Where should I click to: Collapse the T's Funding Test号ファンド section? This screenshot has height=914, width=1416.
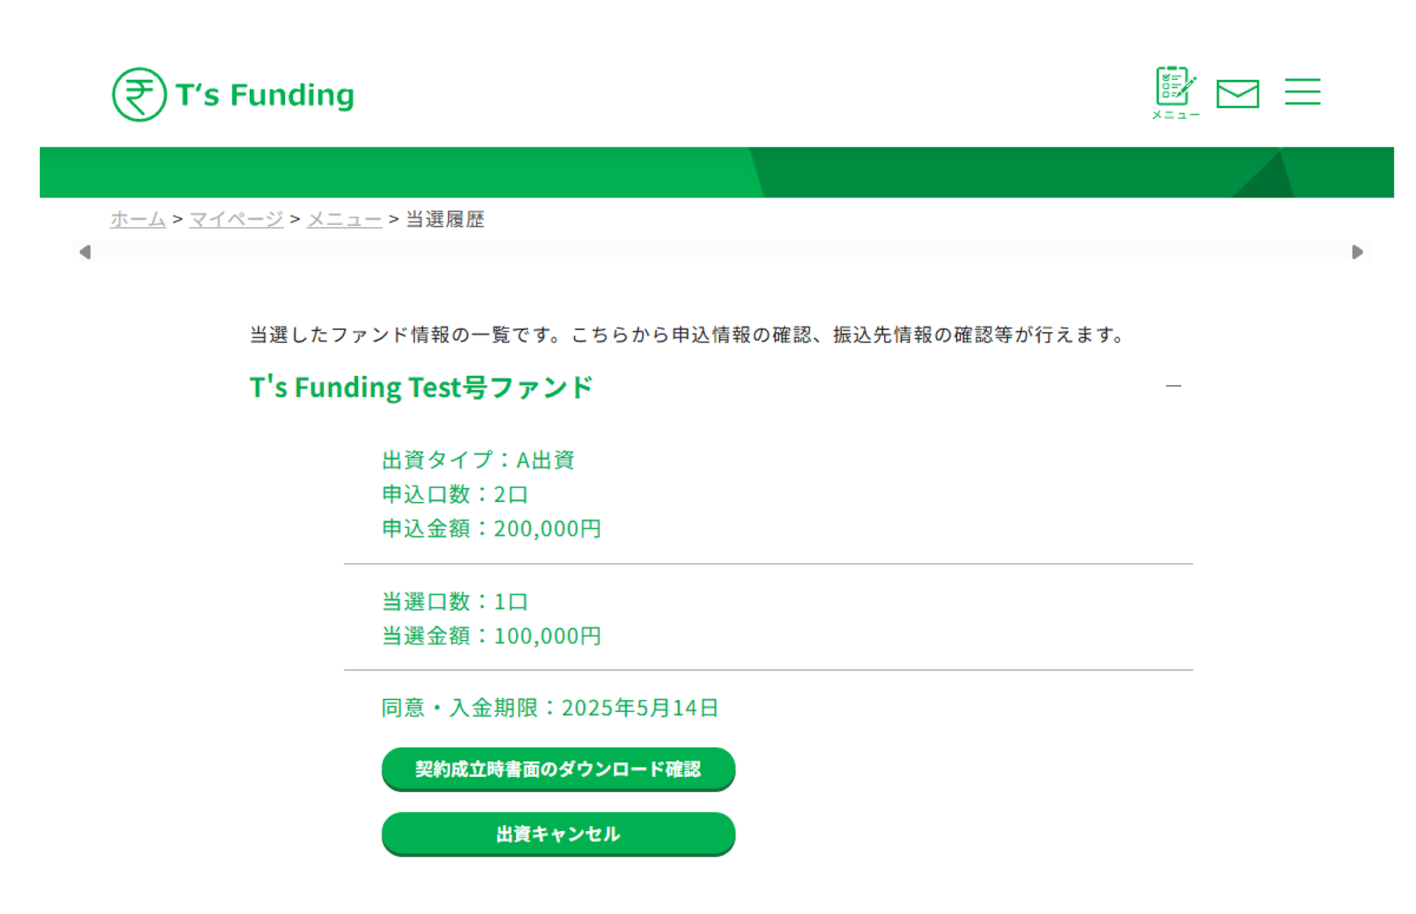[x=1173, y=386]
